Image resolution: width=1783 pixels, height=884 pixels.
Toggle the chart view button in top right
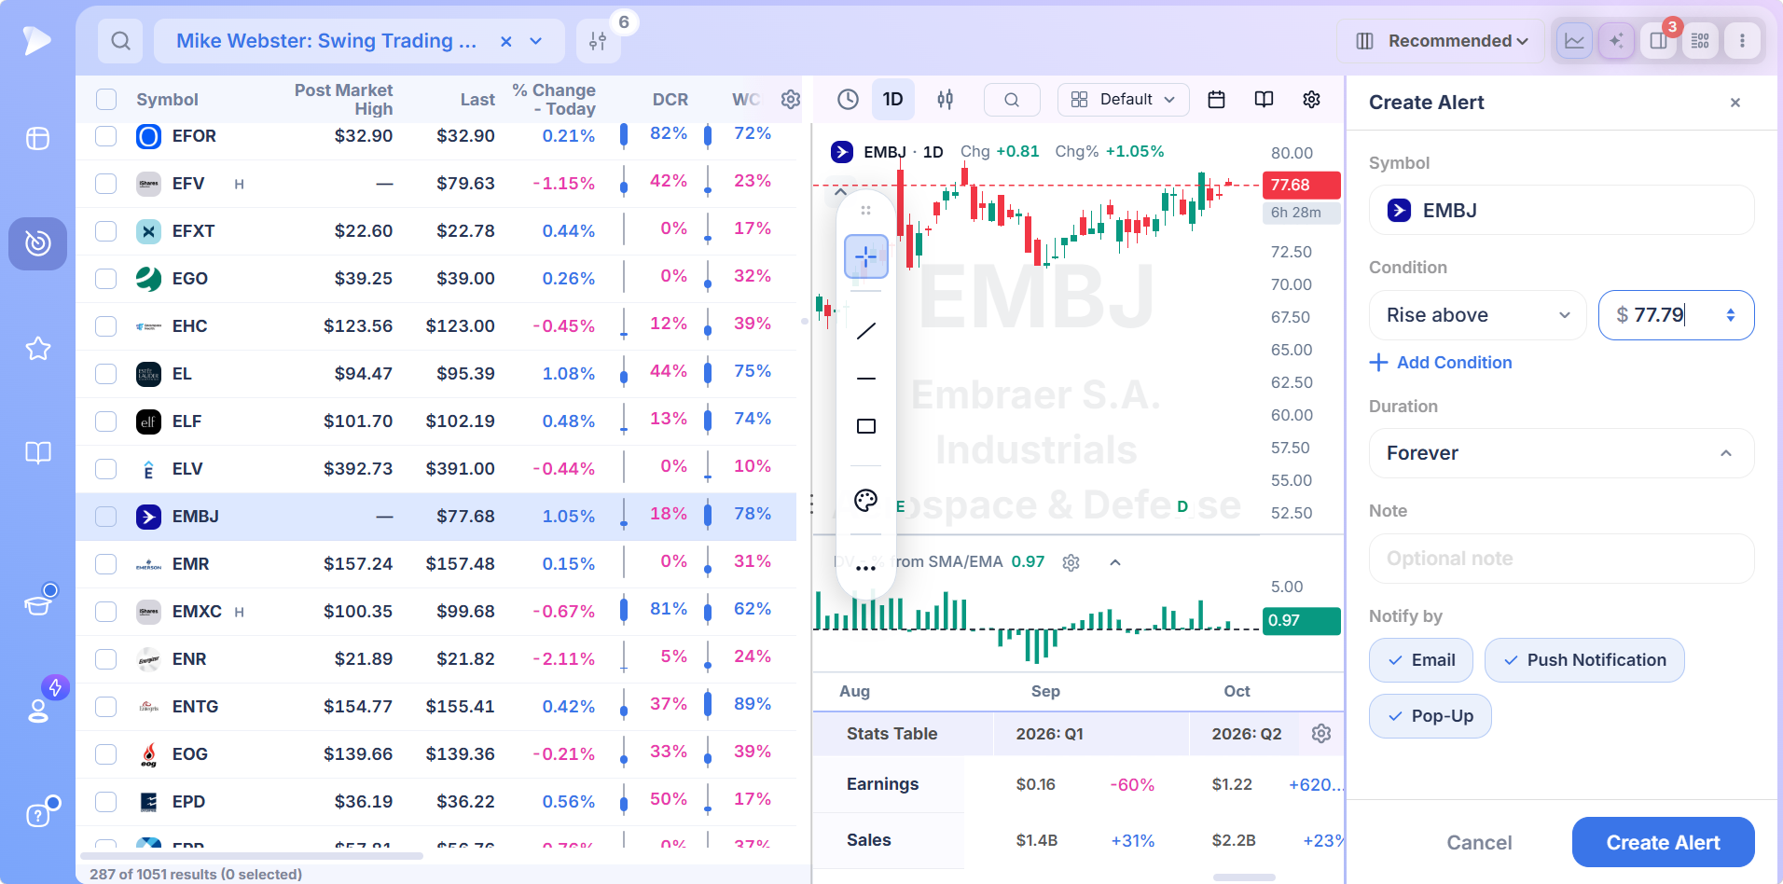point(1574,41)
